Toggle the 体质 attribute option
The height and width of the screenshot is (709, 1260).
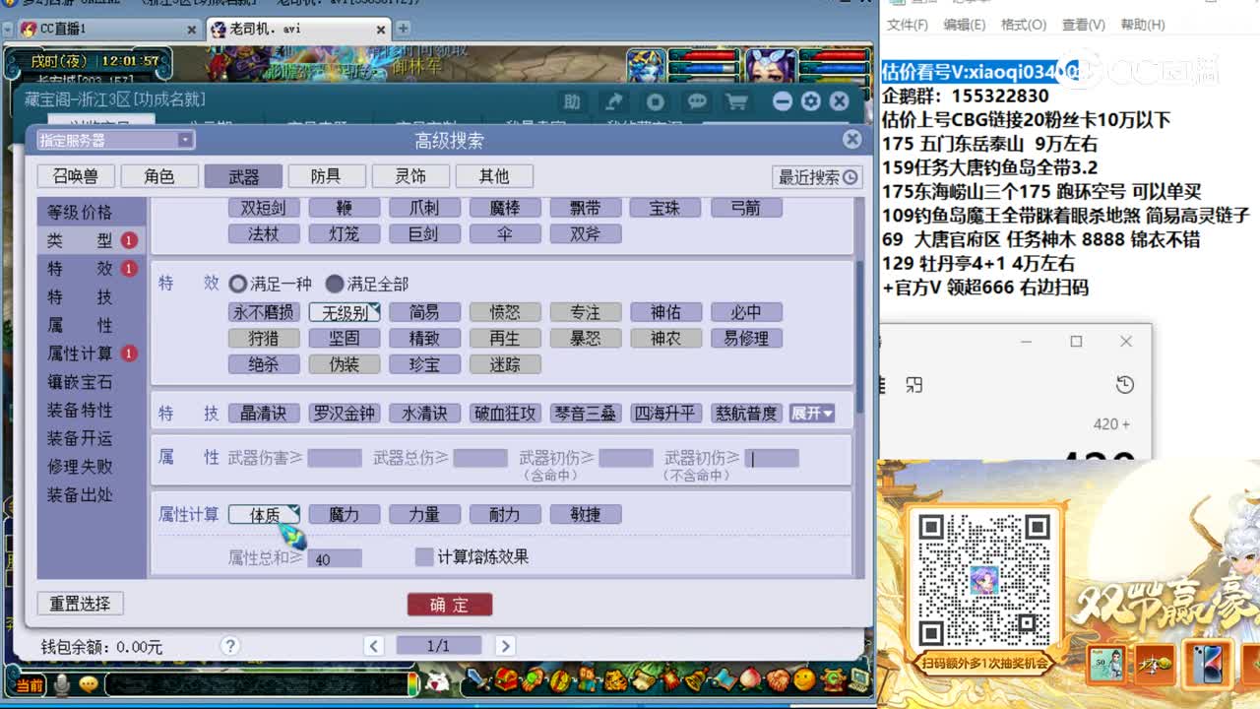(x=264, y=514)
